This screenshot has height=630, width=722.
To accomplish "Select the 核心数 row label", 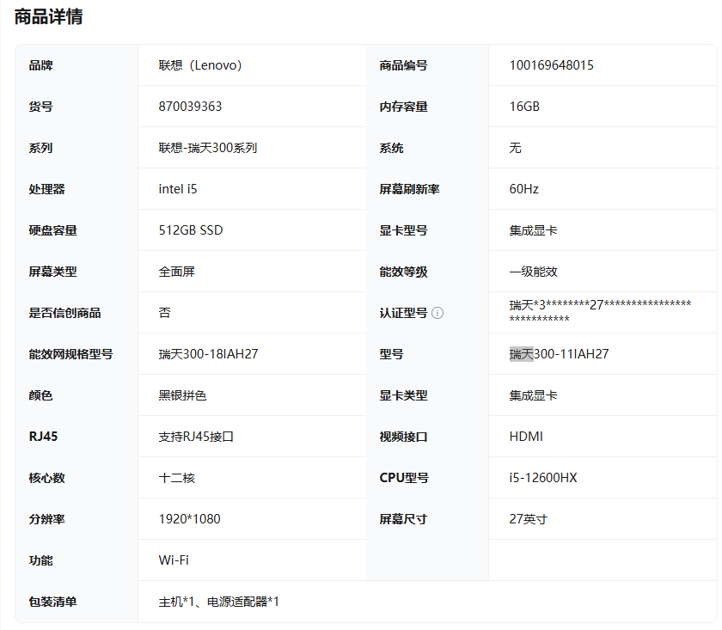I will [46, 478].
